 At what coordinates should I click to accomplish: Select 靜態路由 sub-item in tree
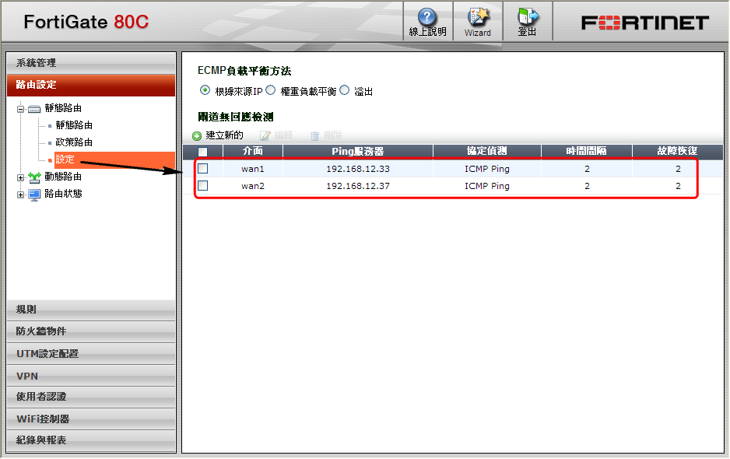coord(74,125)
